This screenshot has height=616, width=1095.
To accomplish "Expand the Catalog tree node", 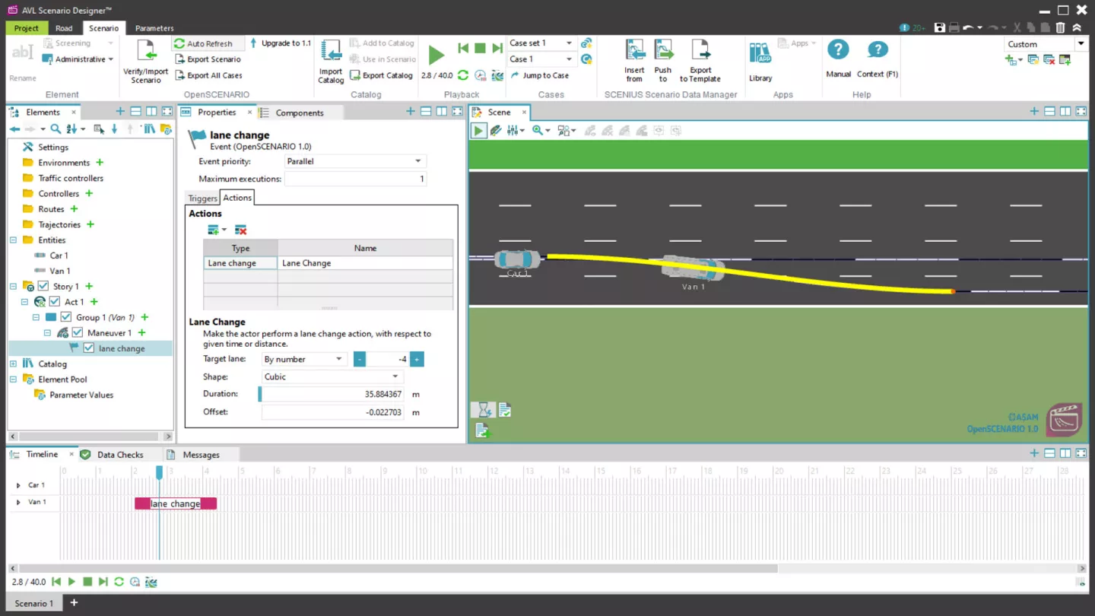I will [13, 364].
